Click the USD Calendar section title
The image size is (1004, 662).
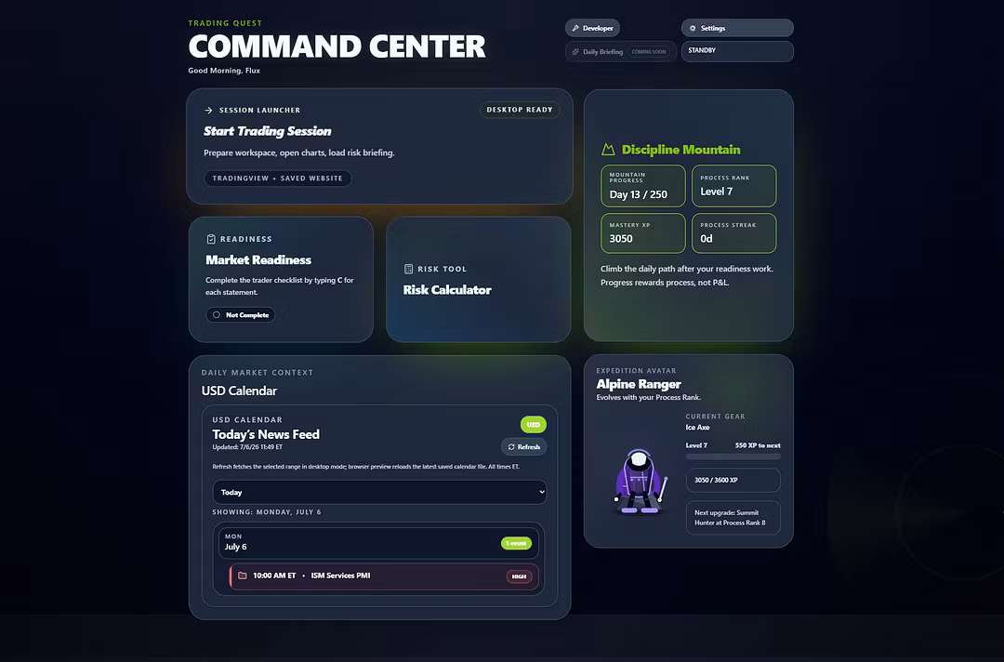click(x=239, y=391)
